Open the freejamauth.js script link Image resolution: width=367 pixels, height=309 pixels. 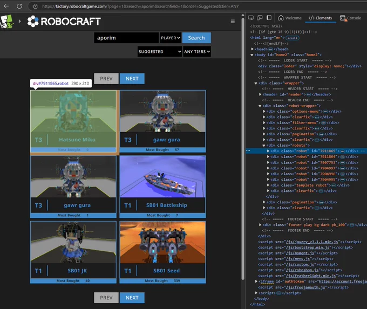(305, 287)
